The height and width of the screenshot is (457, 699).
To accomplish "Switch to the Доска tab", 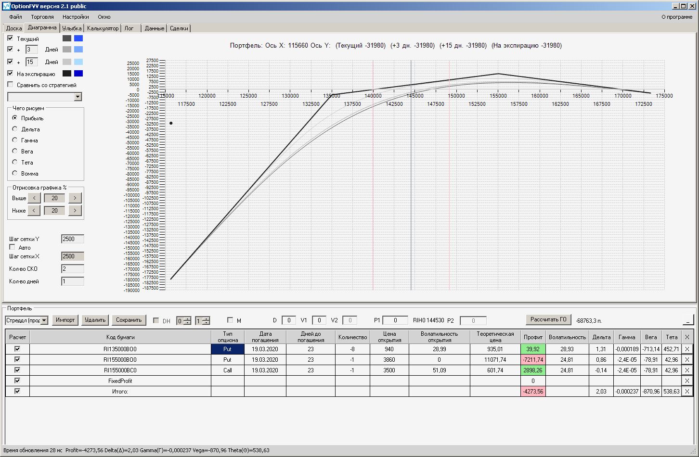I will [14, 28].
